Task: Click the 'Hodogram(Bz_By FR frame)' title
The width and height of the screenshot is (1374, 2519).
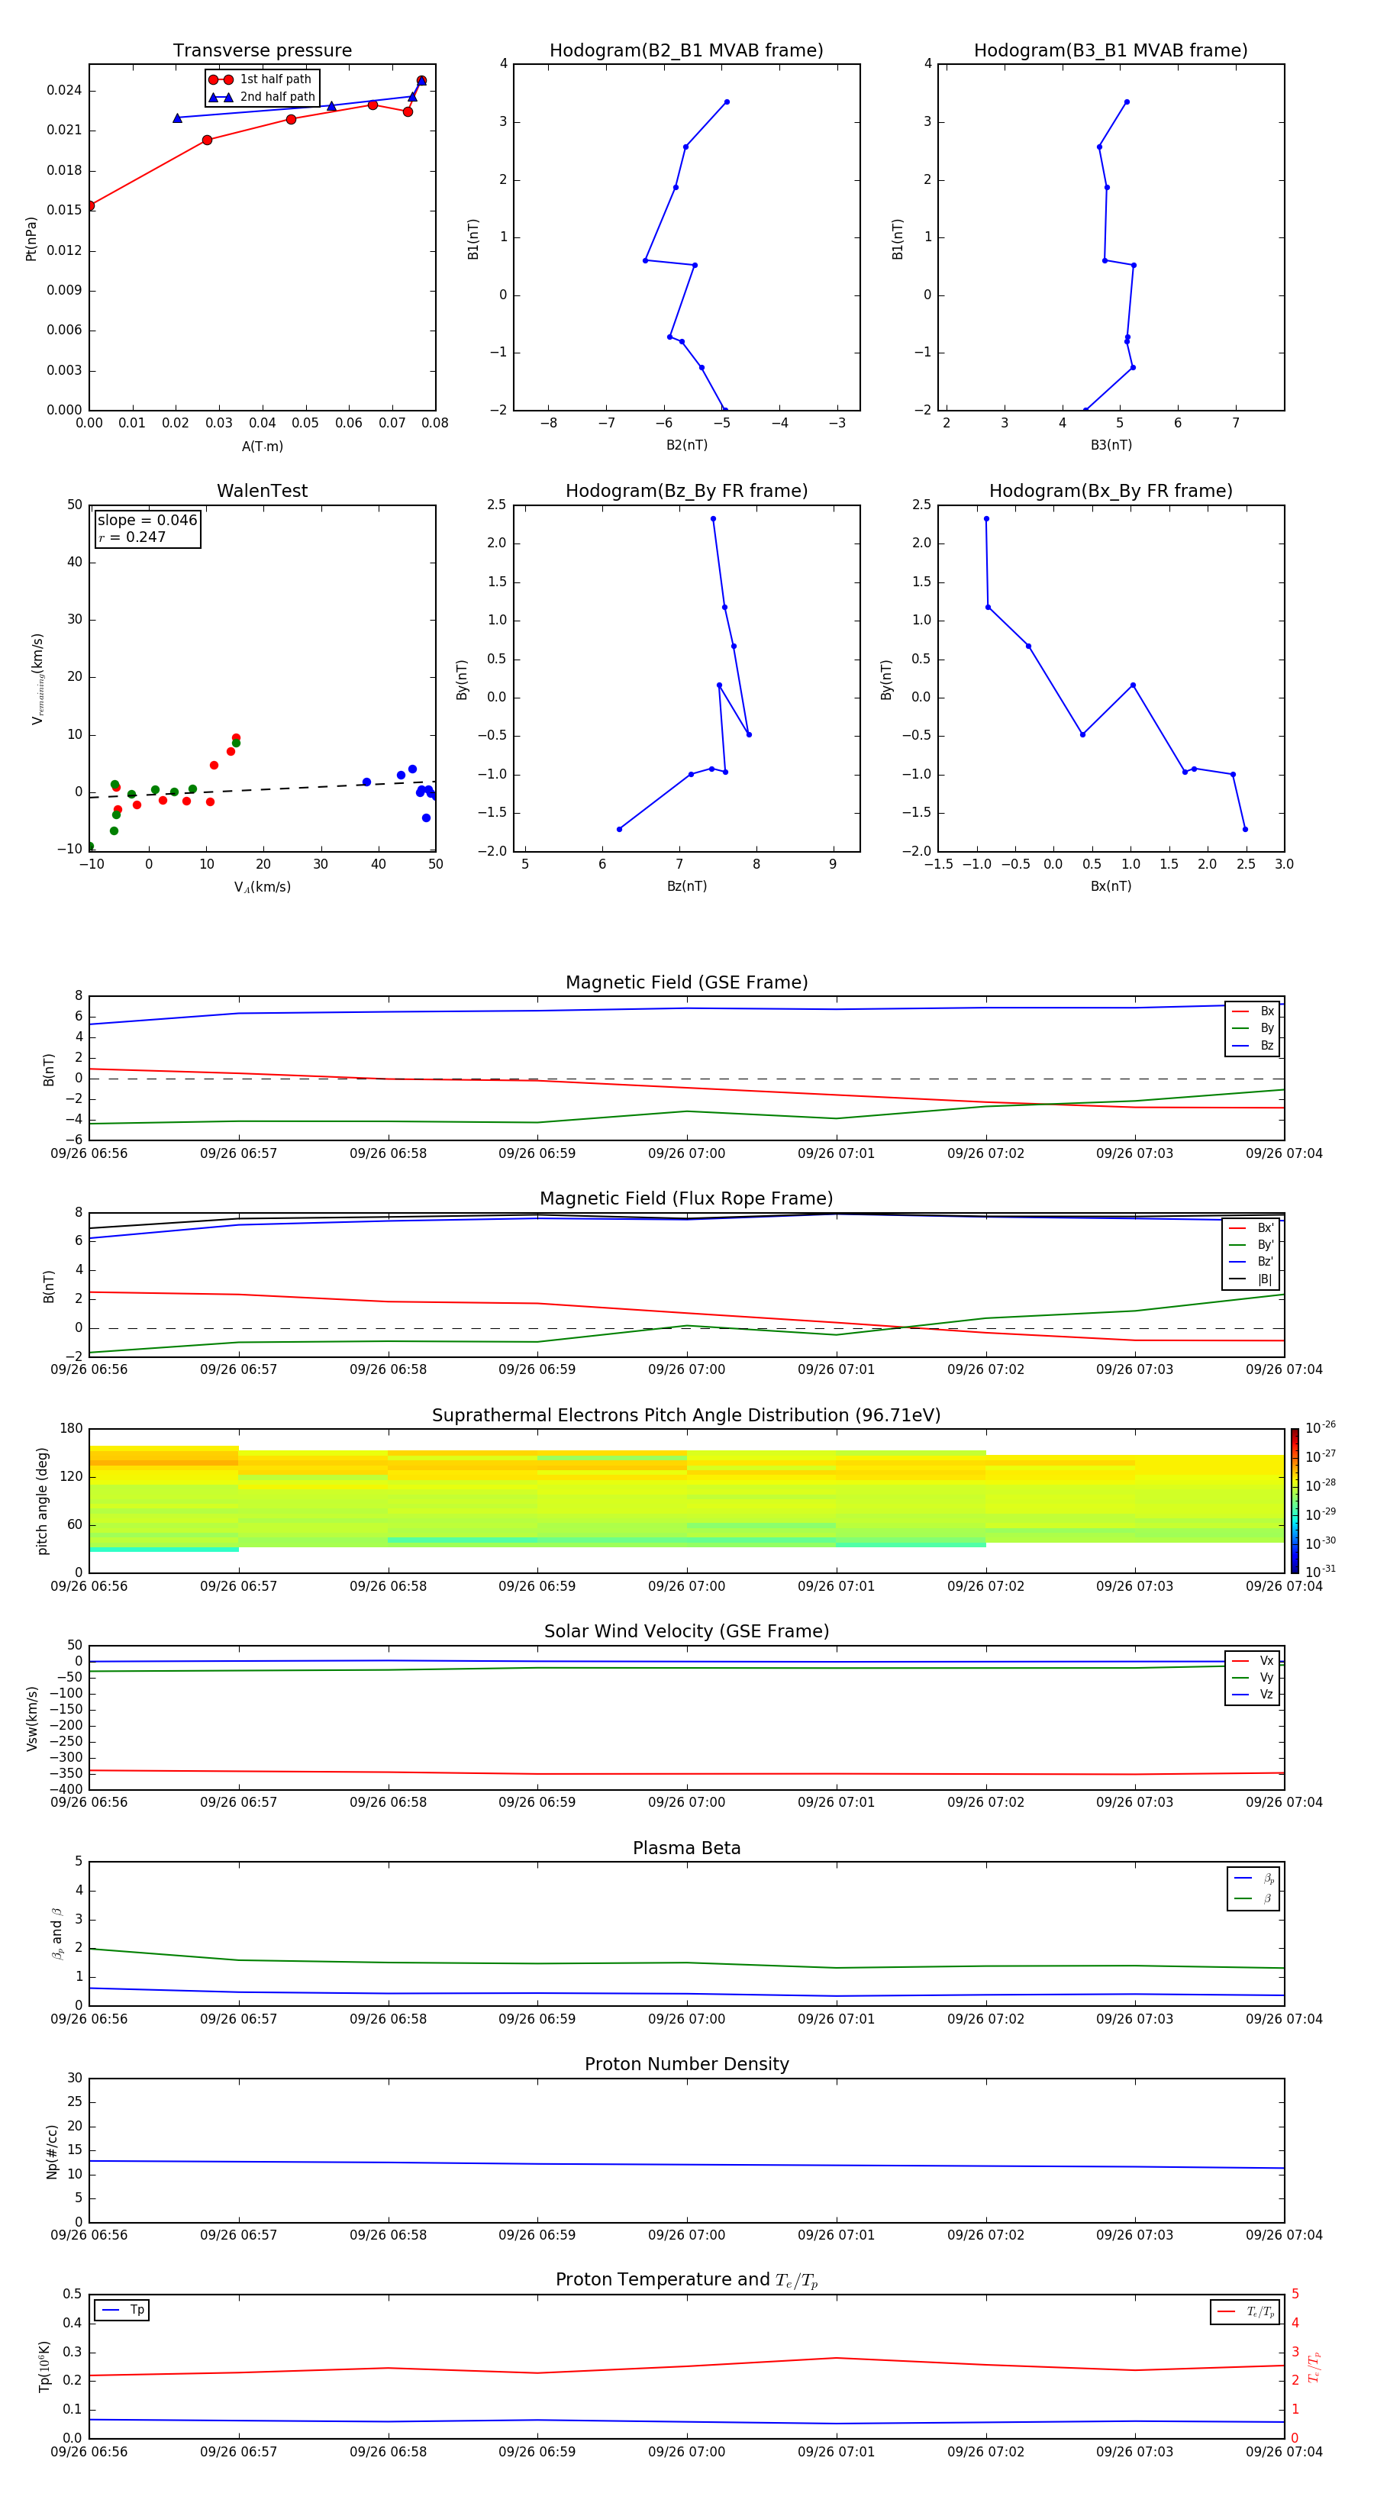Action: (x=686, y=491)
